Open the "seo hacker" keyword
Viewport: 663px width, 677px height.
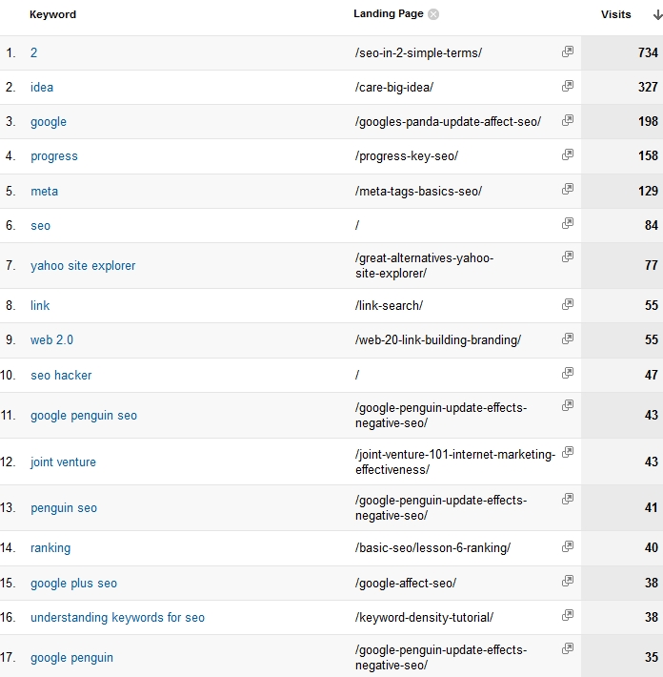(x=61, y=376)
